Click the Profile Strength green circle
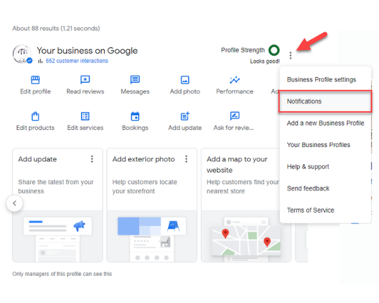 tap(274, 50)
